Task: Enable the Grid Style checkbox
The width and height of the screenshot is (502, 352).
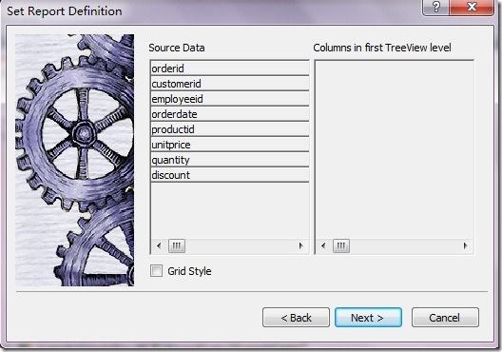Action: [156, 271]
